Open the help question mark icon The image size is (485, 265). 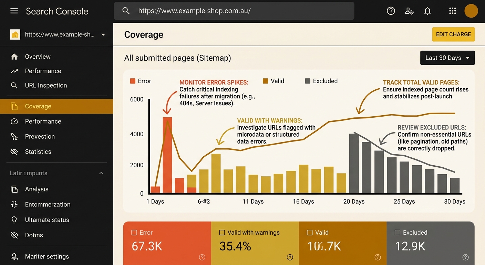(391, 11)
